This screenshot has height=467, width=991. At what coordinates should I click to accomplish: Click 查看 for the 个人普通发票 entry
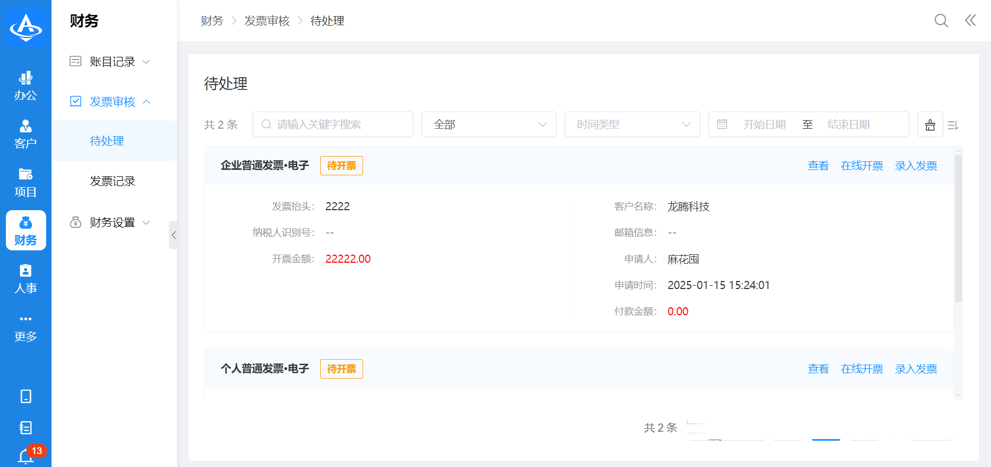coord(818,369)
